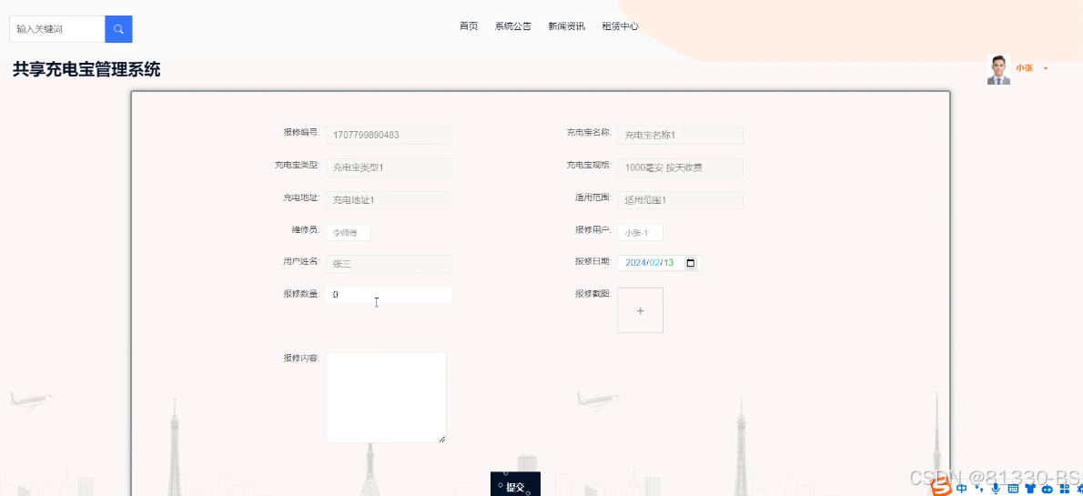Submit the form with 提交 button
This screenshot has width=1083, height=496.
515,484
